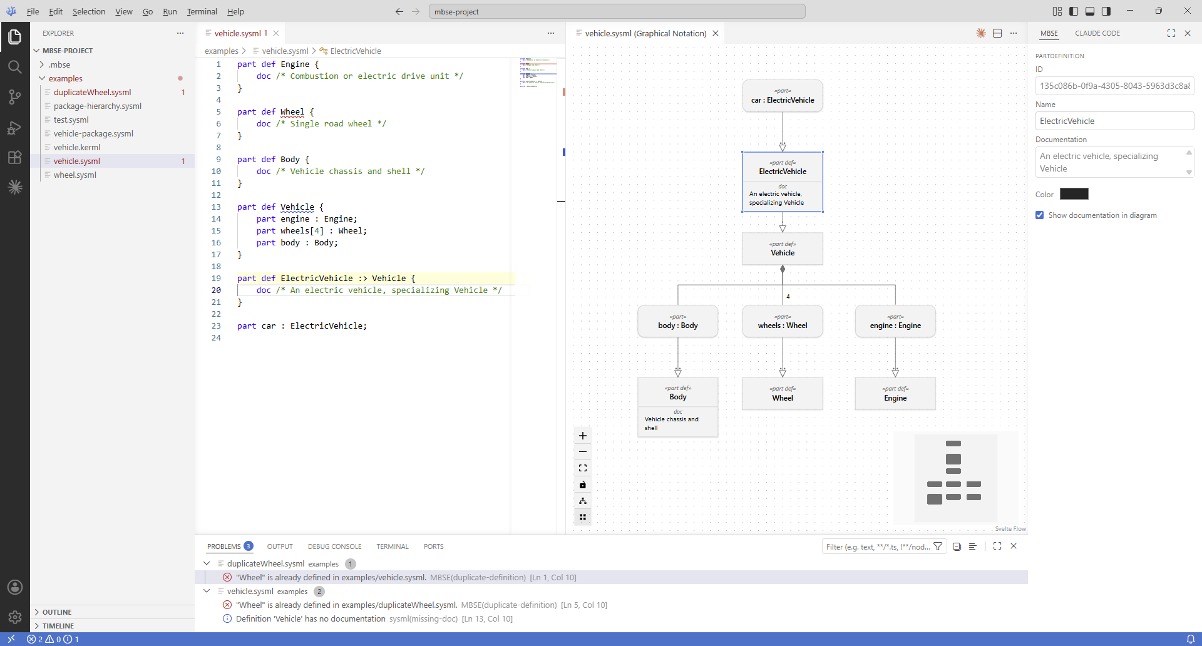Open Run and Debug view
This screenshot has height=646, width=1202.
click(15, 127)
